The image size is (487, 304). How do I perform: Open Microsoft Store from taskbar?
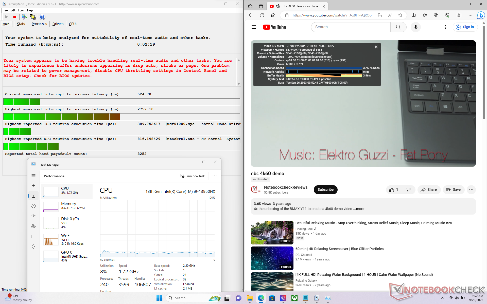272,298
